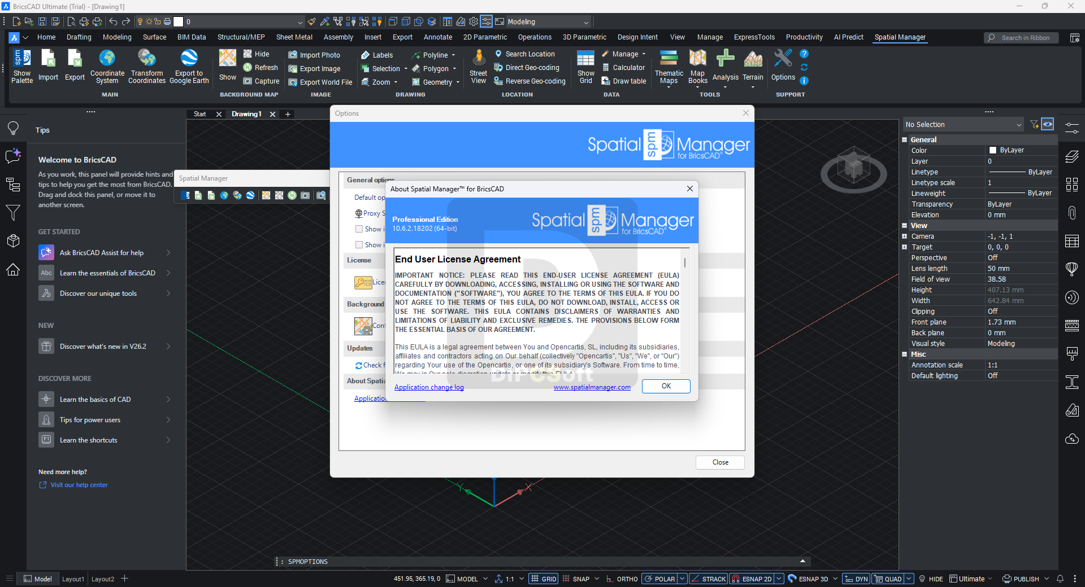Expand the Selection dropdown arrow
This screenshot has width=1085, height=587.
pyautogui.click(x=406, y=69)
